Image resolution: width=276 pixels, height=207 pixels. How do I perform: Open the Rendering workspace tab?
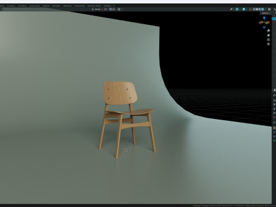tap(67, 6)
